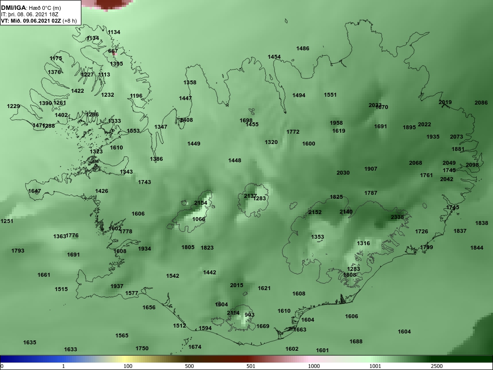This screenshot has height=370, width=493.
Task: Click the map value 1958
Action: [336, 123]
